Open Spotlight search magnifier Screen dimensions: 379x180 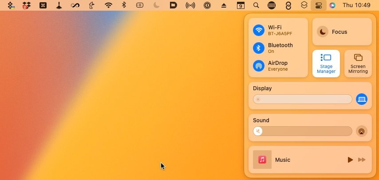pyautogui.click(x=256, y=5)
